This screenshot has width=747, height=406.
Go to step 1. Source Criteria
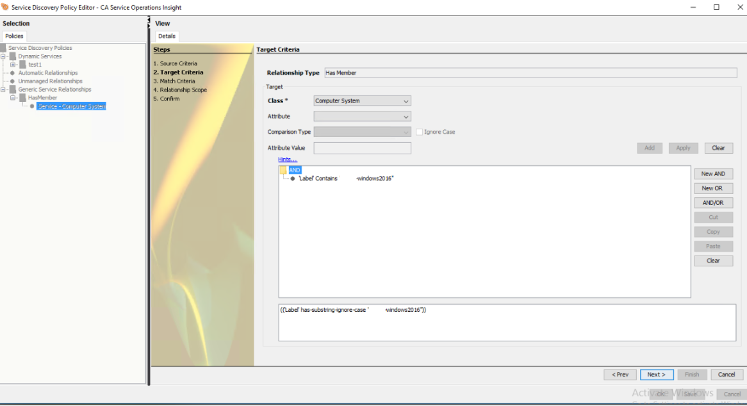click(176, 63)
